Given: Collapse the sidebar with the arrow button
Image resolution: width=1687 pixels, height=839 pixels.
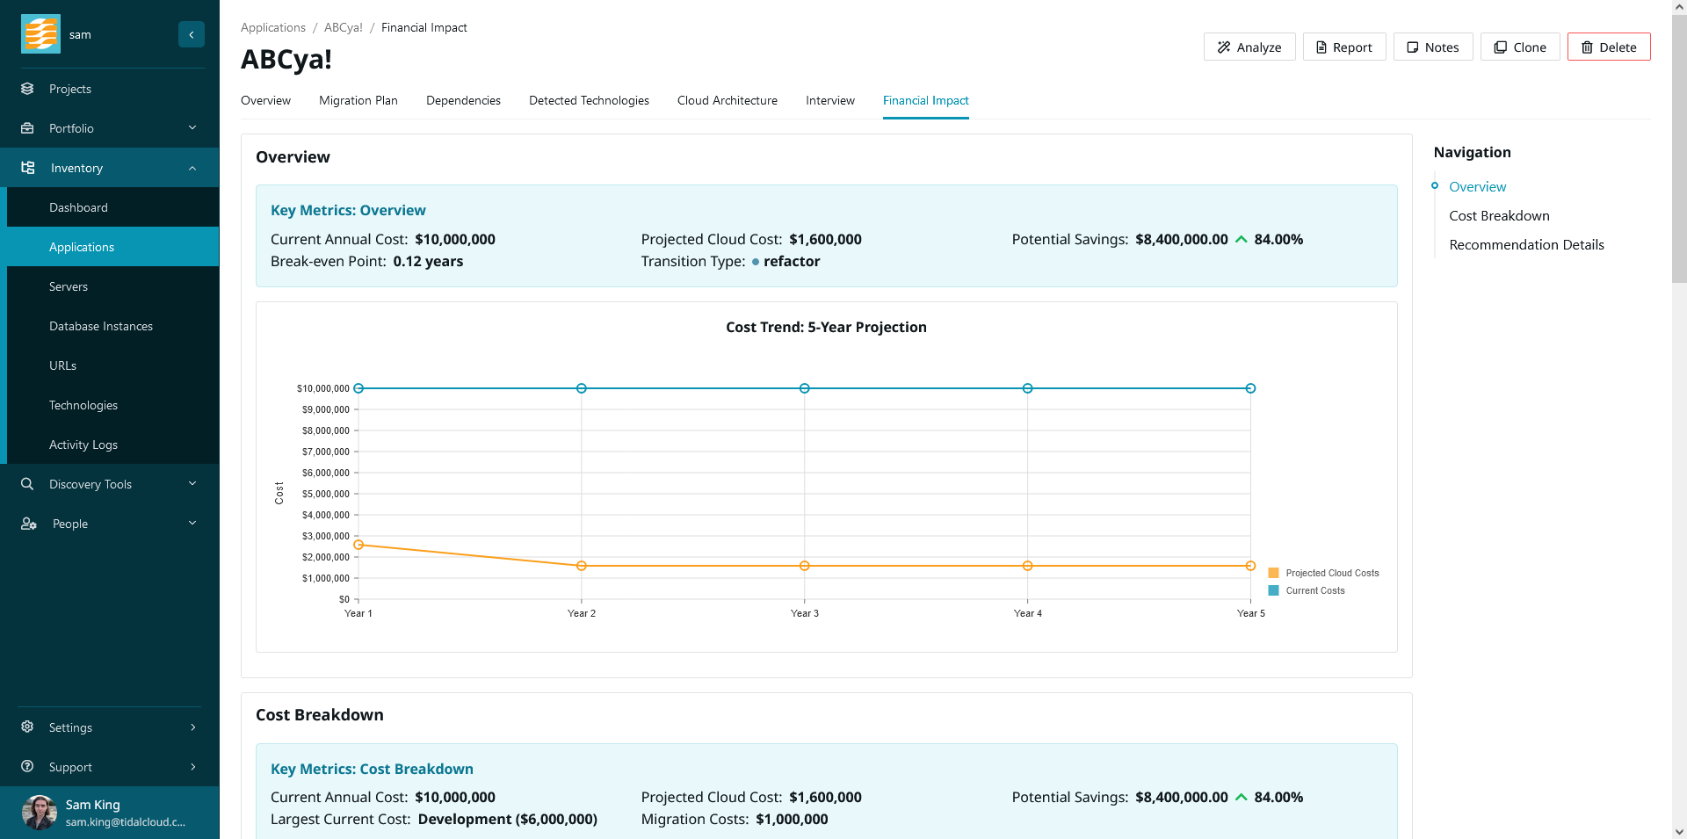Looking at the screenshot, I should click(192, 34).
